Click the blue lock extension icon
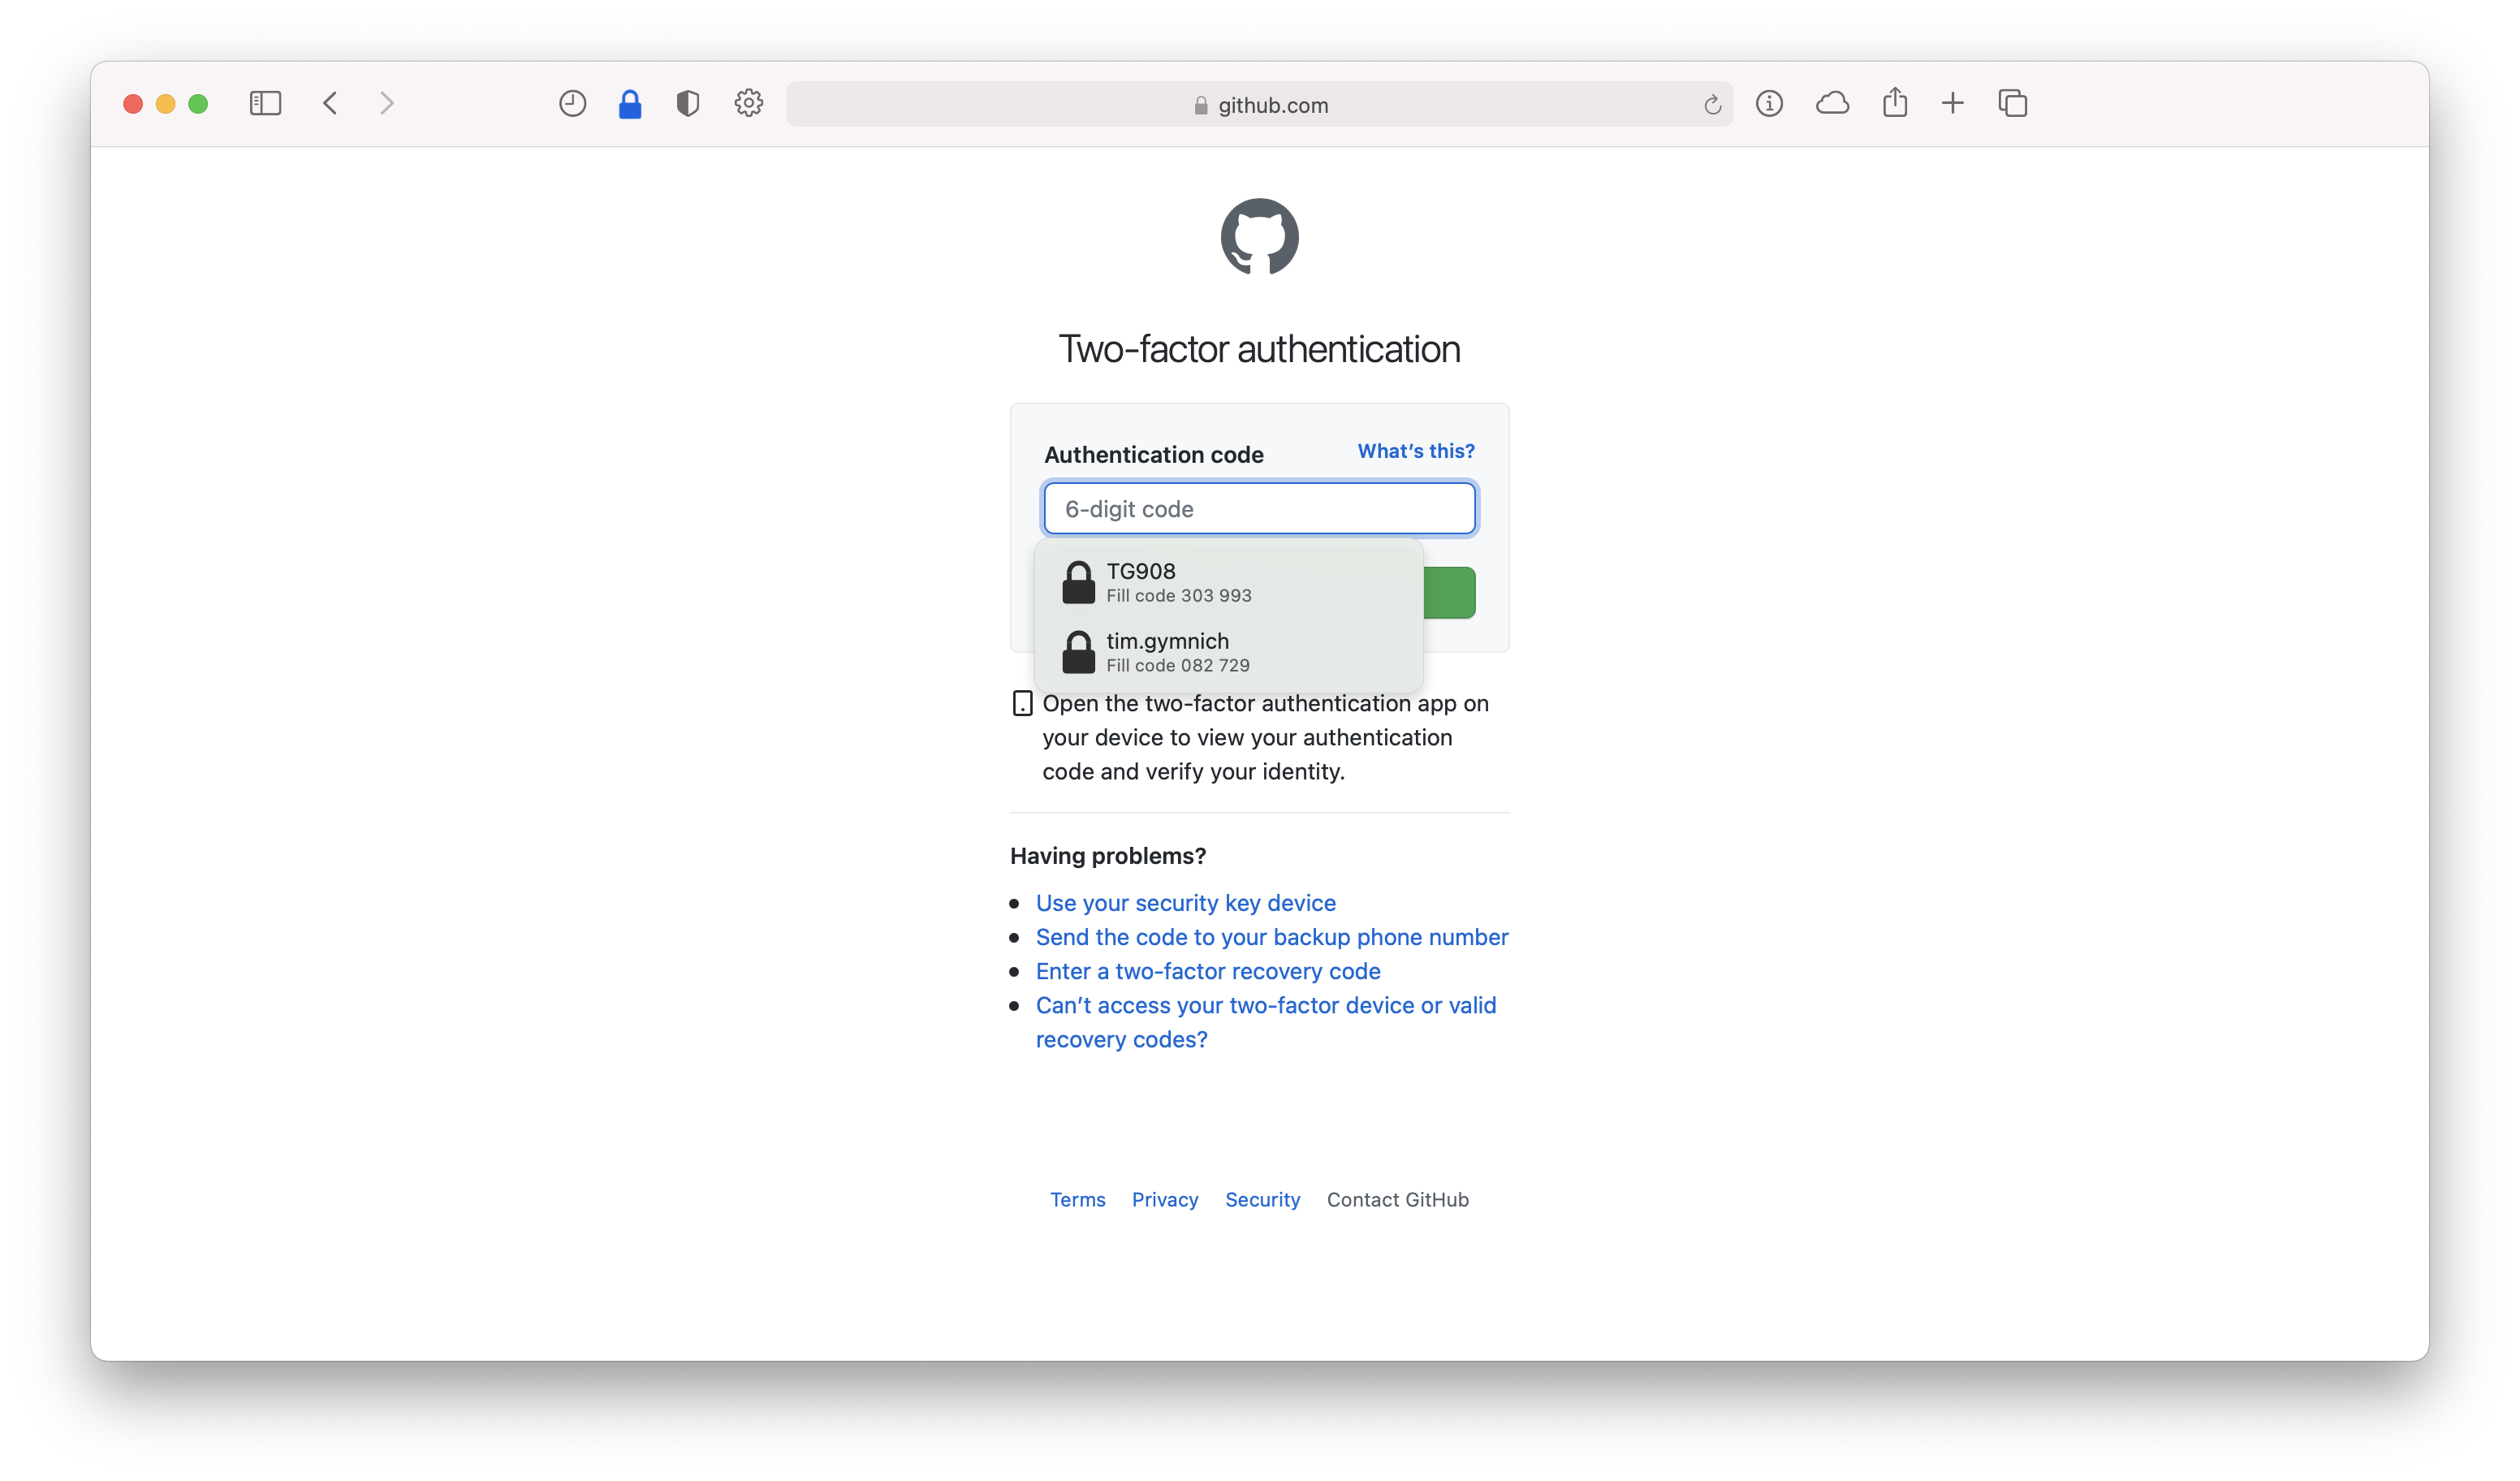Viewport: 2520px width, 1481px height. coord(630,103)
